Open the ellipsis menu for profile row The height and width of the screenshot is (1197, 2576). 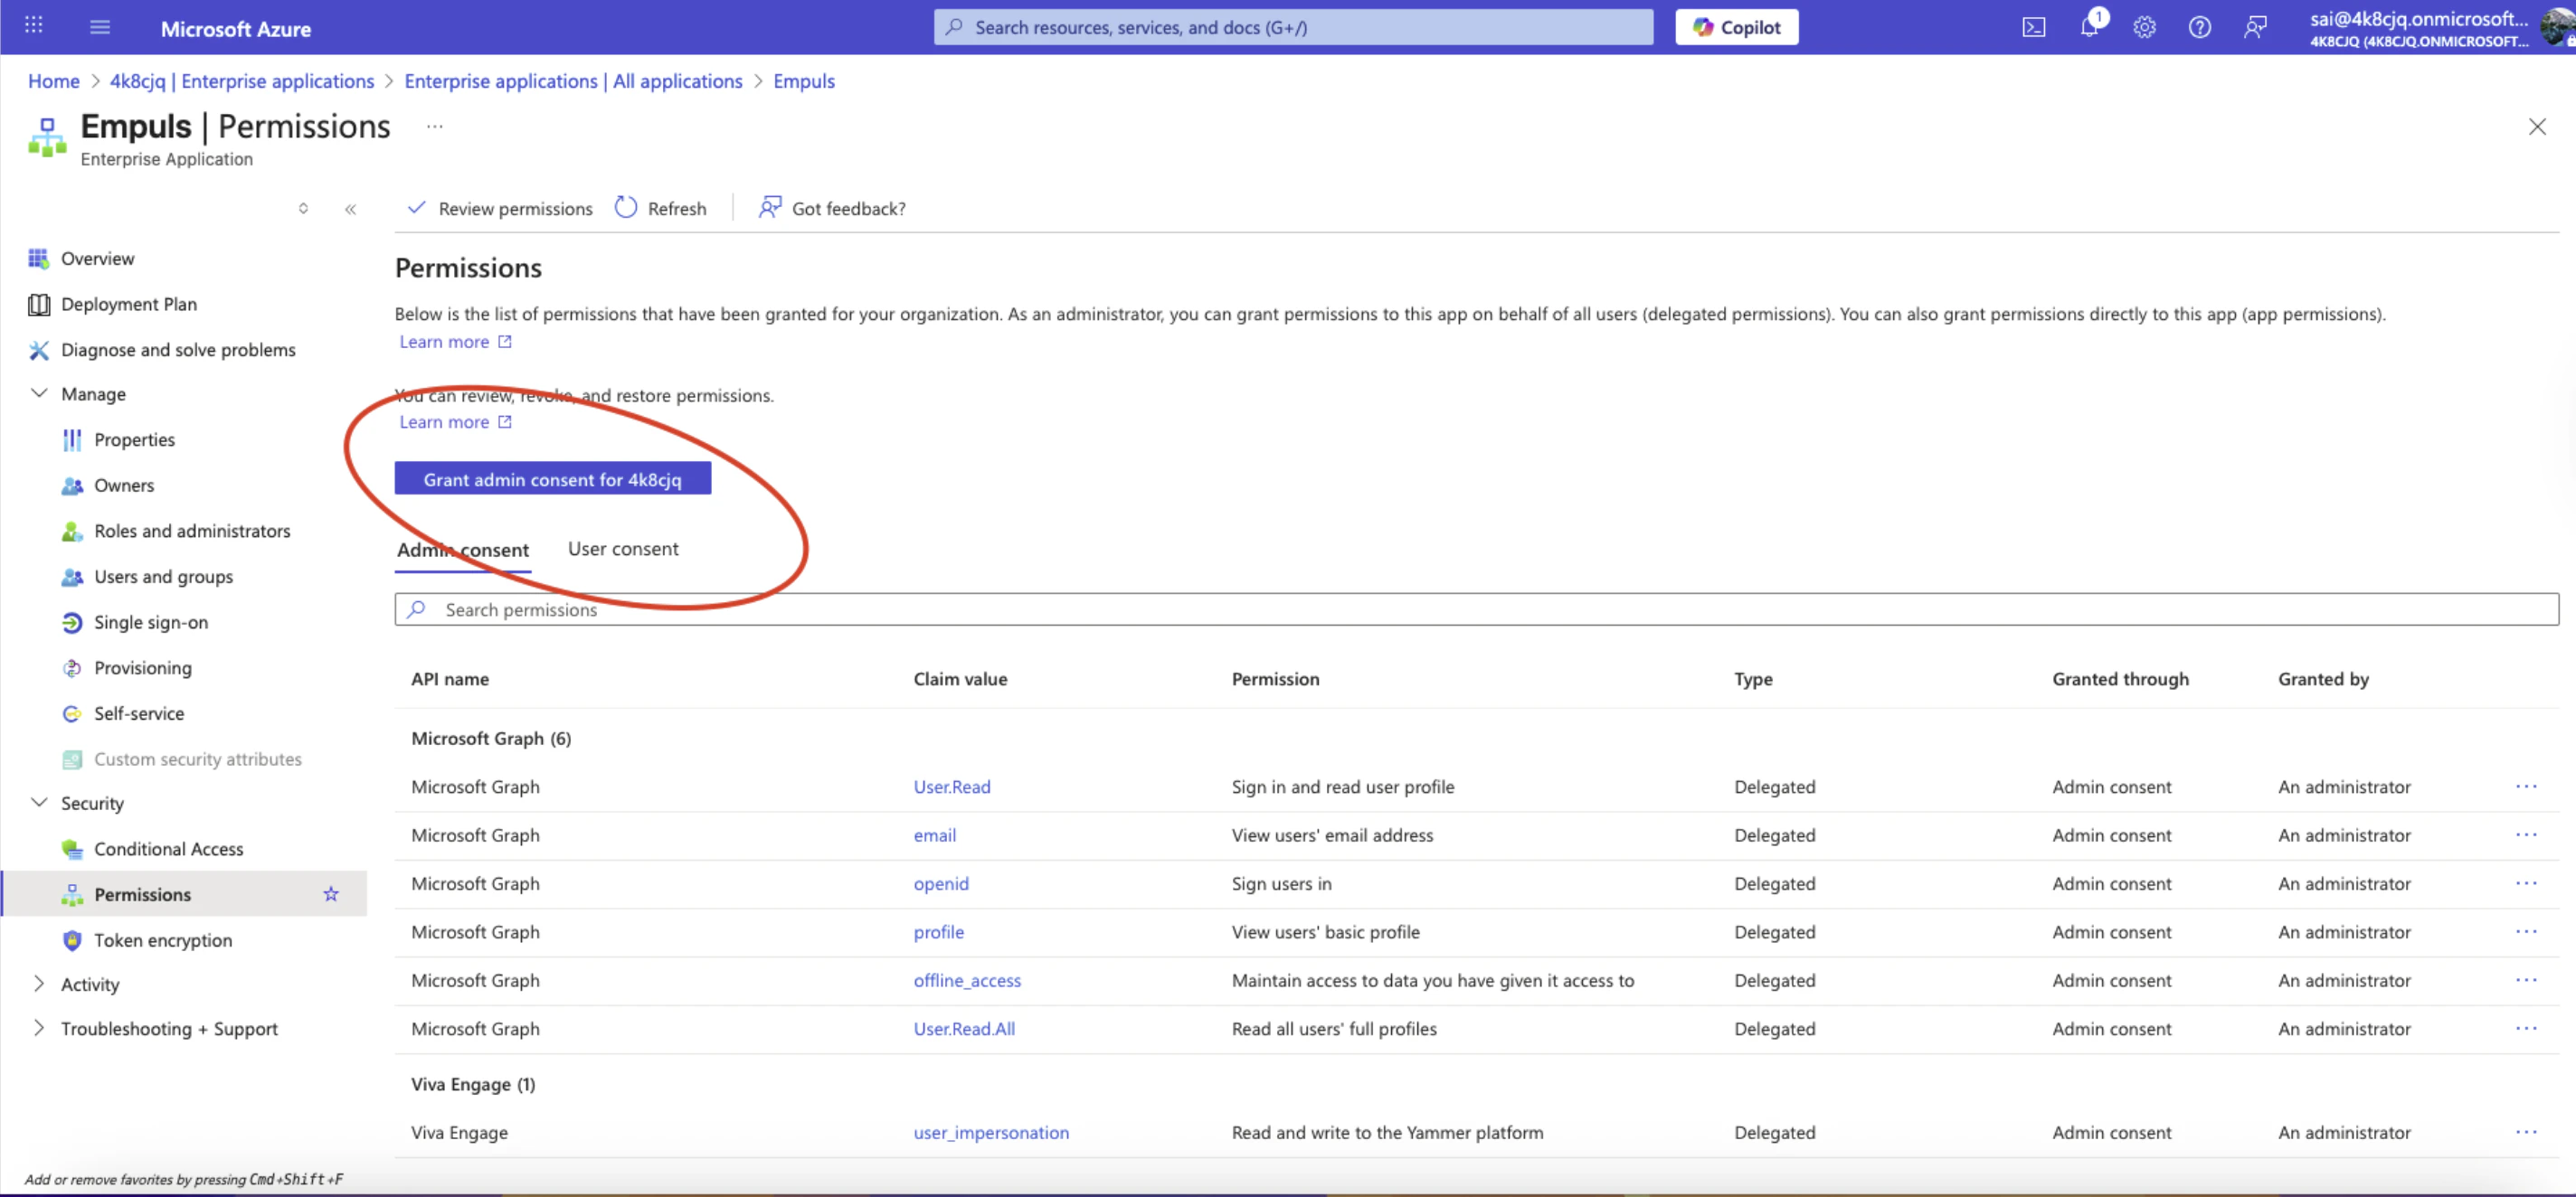2526,932
